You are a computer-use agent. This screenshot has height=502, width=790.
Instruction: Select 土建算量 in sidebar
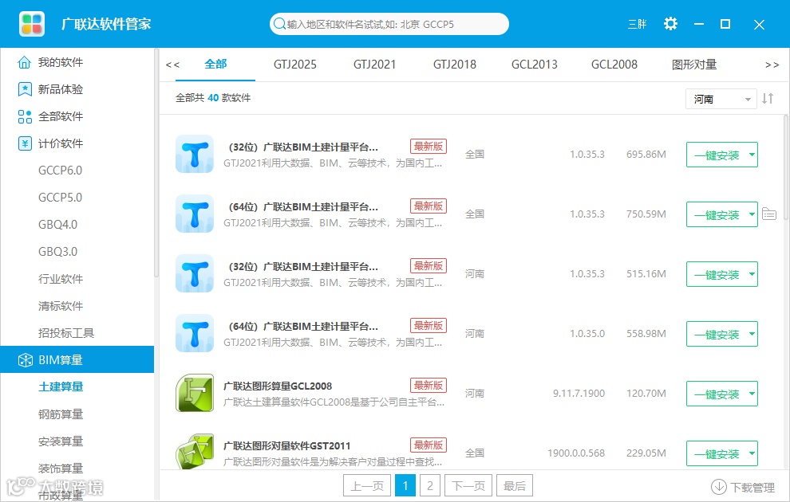point(61,386)
